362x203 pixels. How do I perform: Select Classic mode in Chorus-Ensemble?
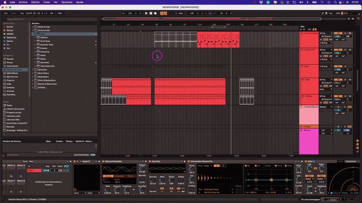(x=108, y=176)
